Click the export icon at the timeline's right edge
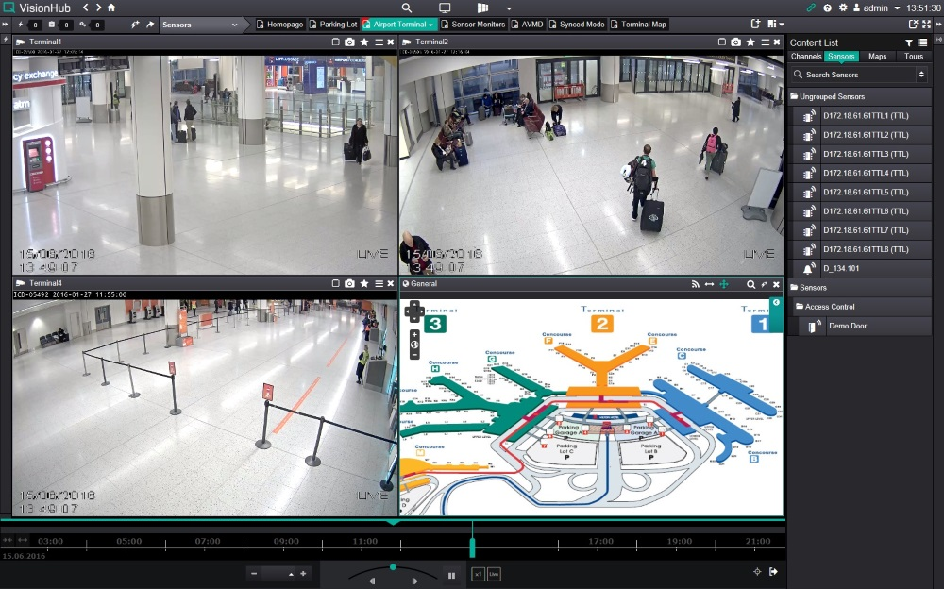This screenshot has height=589, width=944. point(773,571)
